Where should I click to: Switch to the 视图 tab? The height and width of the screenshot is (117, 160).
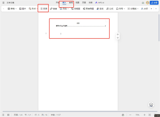[x=77, y=3]
